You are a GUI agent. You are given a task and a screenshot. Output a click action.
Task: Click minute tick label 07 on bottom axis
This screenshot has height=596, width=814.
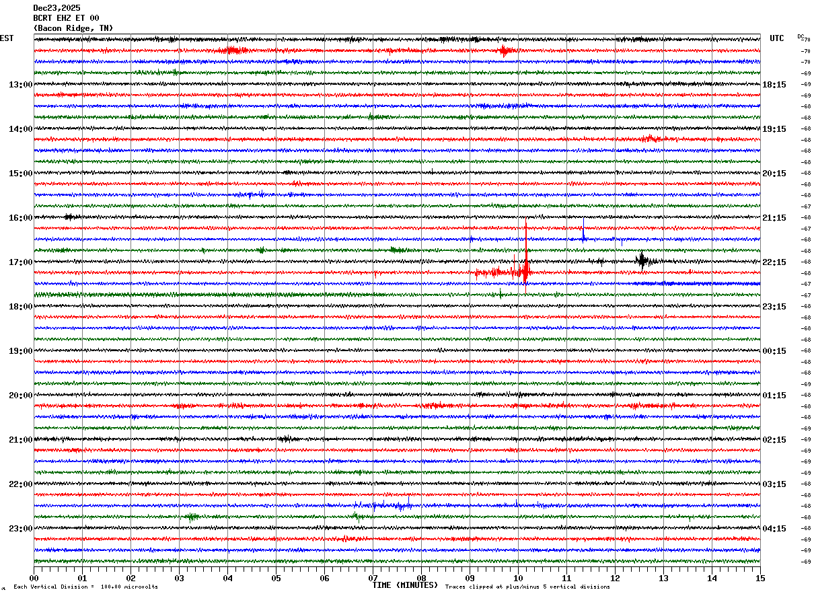(373, 578)
